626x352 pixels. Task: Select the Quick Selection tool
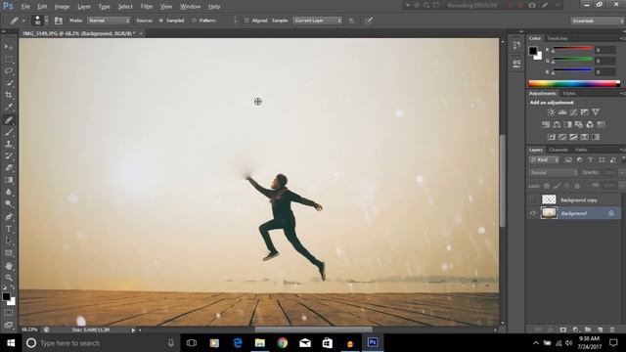[x=9, y=83]
